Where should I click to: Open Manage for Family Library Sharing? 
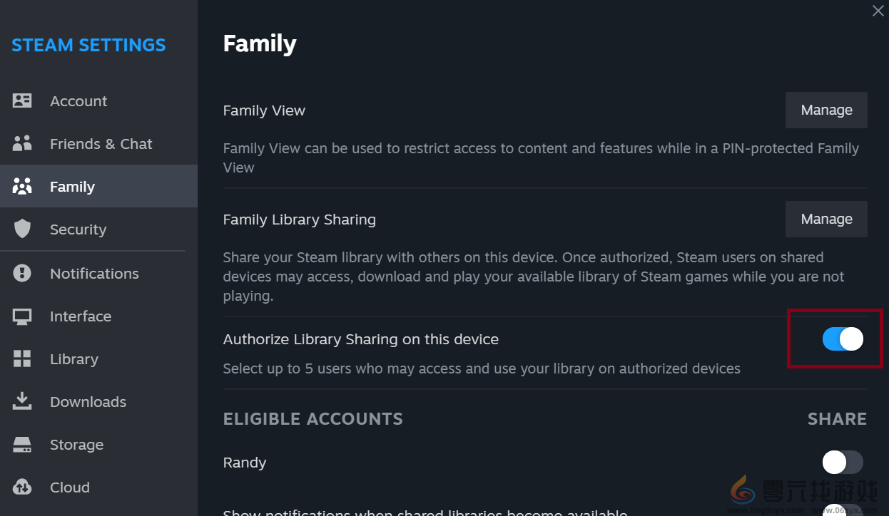[x=826, y=219]
